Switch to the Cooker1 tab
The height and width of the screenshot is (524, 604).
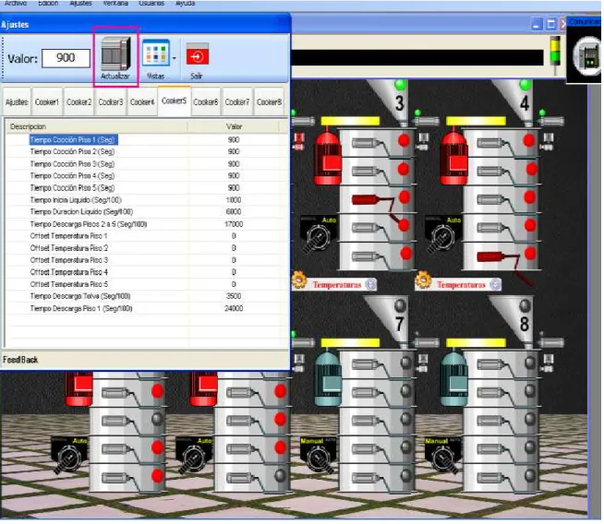[x=47, y=102]
